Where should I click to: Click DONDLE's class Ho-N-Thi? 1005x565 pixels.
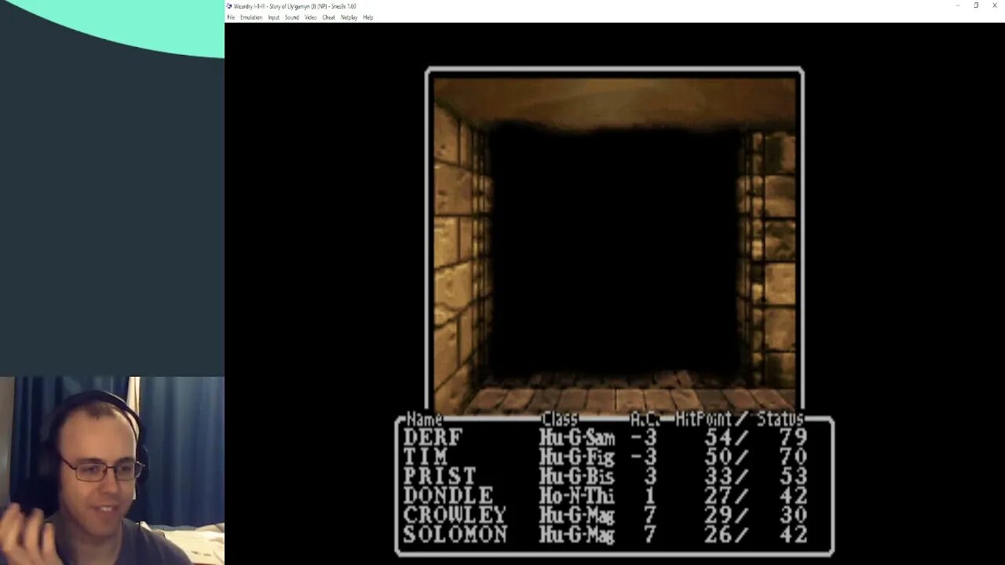(577, 497)
